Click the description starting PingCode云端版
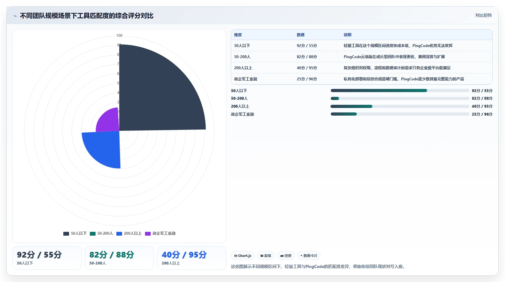Viewport: 505px width, 282px height. (x=394, y=57)
